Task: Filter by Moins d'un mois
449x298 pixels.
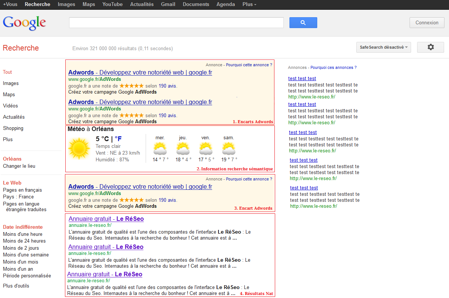Action: tap(20, 262)
